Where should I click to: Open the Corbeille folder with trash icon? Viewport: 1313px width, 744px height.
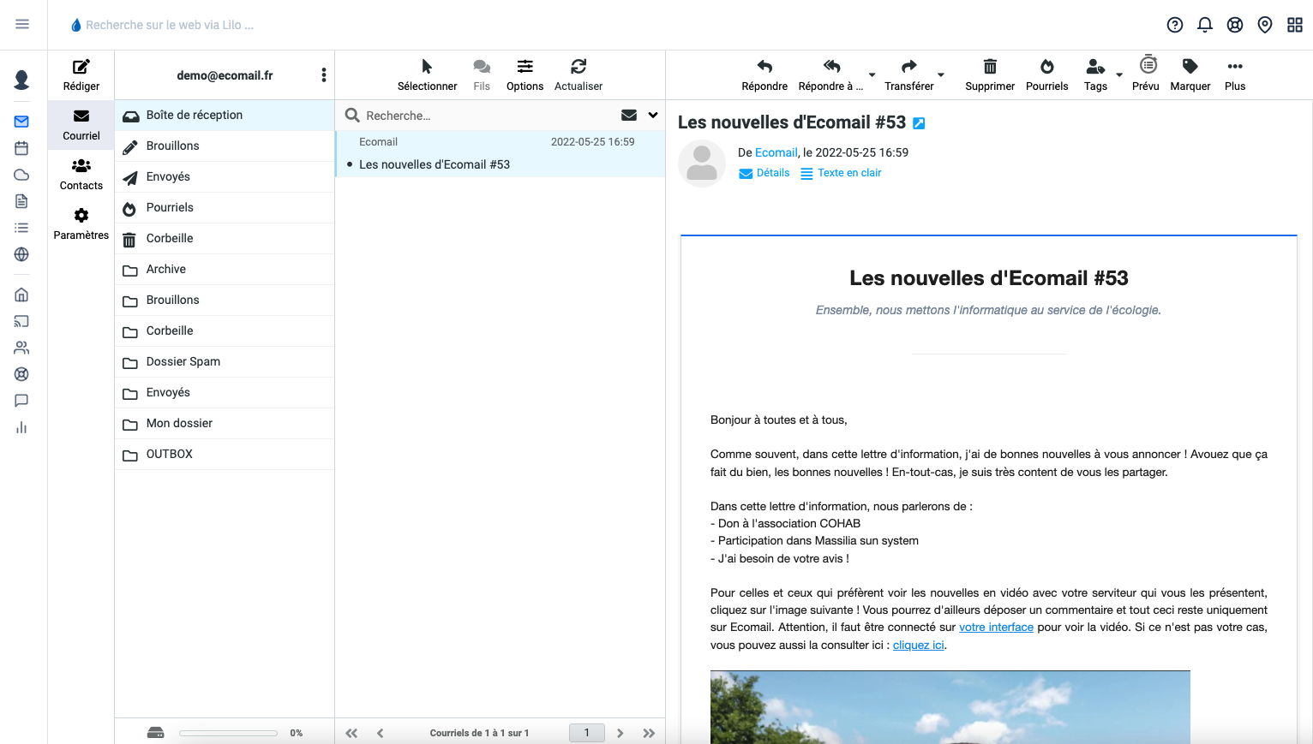click(225, 239)
